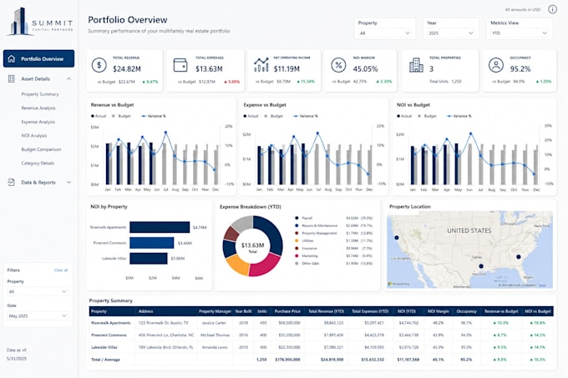
Task: Click the map marker near Dallas
Action: coord(481,266)
